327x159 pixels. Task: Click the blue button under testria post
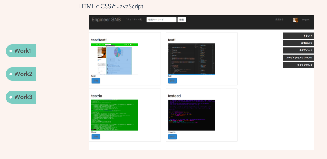click(x=96, y=137)
